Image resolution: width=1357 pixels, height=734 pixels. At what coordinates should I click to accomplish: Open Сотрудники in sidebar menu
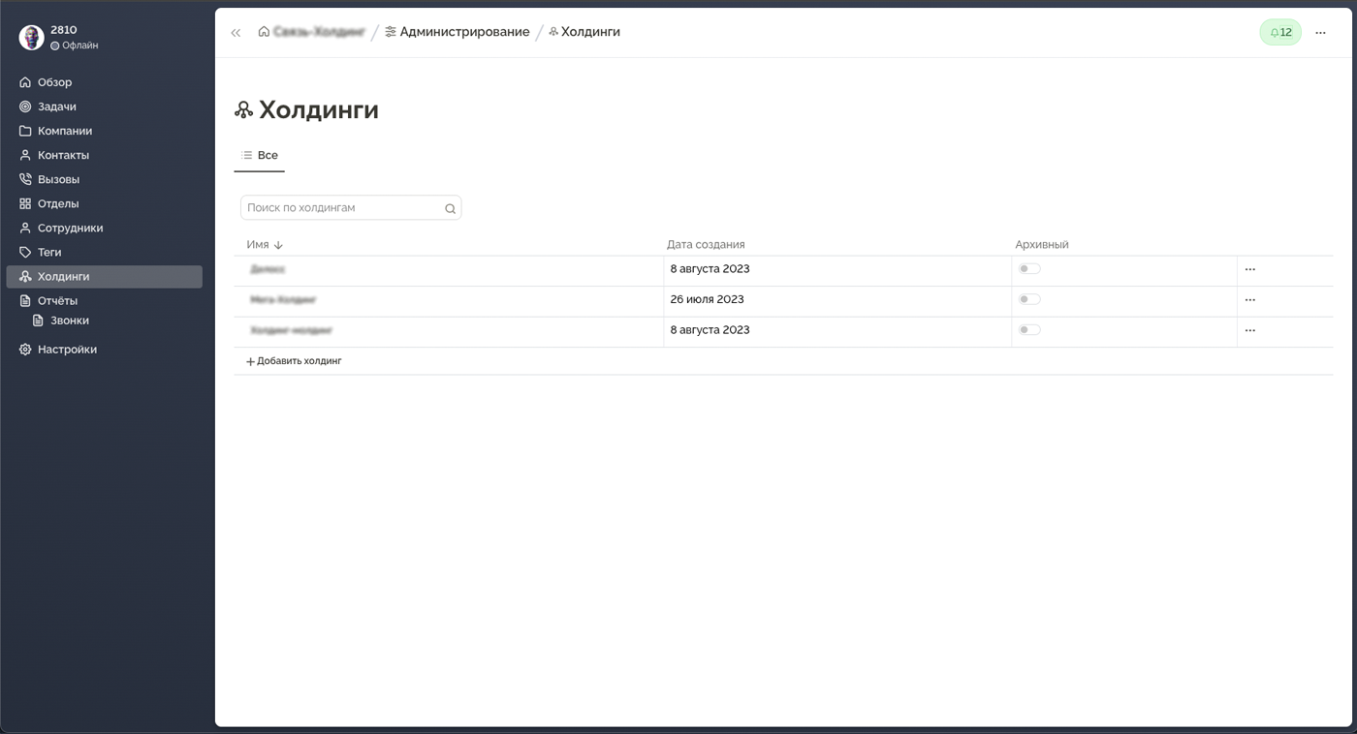[70, 228]
